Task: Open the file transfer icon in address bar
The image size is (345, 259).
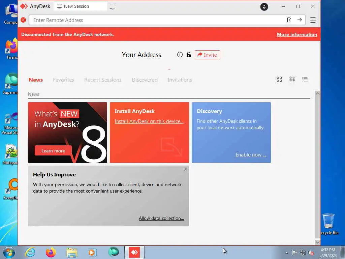Action: coord(289,20)
